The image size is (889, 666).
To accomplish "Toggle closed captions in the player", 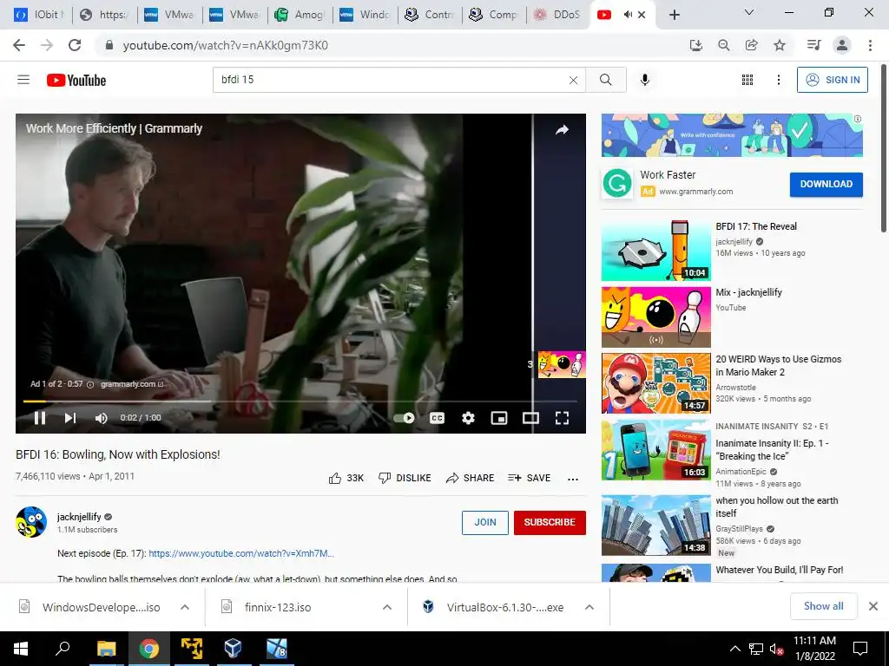I will coord(437,418).
